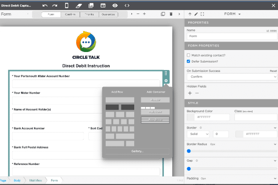
Task: Select the Guarantee view tab
Action: coord(108,14)
